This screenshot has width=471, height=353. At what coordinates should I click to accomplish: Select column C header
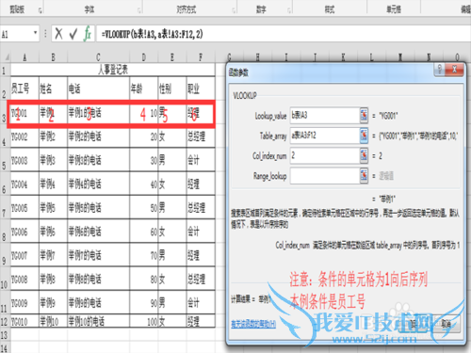(x=98, y=57)
